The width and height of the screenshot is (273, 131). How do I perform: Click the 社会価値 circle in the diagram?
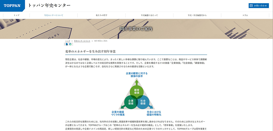143,102
